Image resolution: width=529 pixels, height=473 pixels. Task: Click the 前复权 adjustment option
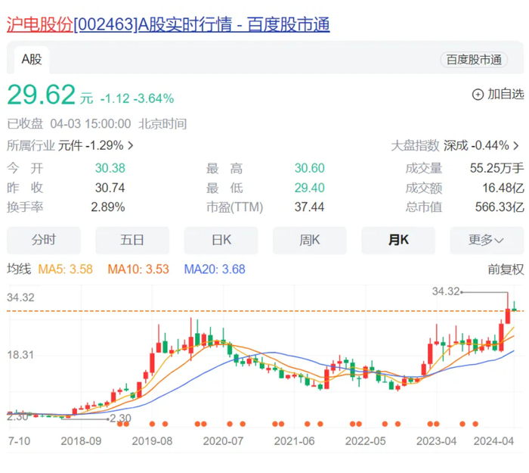click(506, 269)
